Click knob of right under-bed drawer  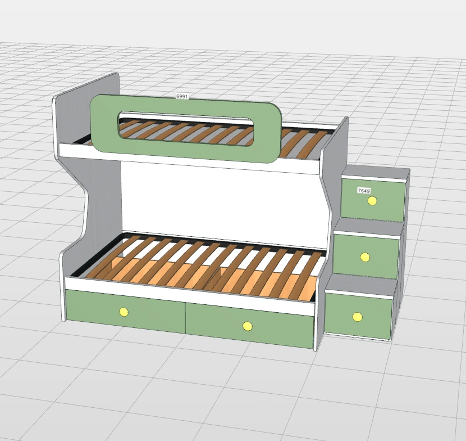pyautogui.click(x=247, y=326)
